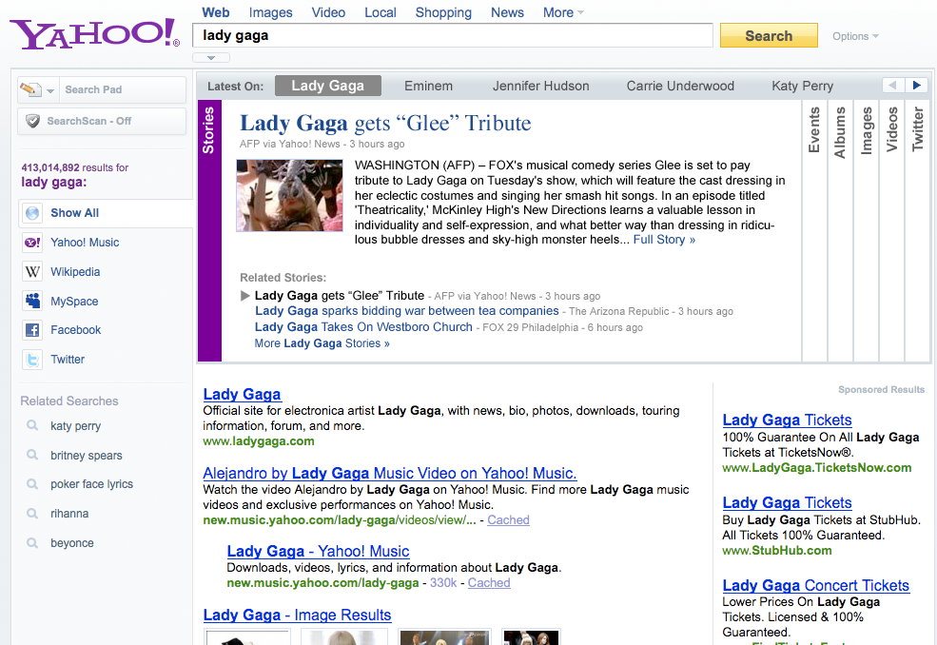Click the lady gaga search input field
Screen dimensions: 937x645
452,35
